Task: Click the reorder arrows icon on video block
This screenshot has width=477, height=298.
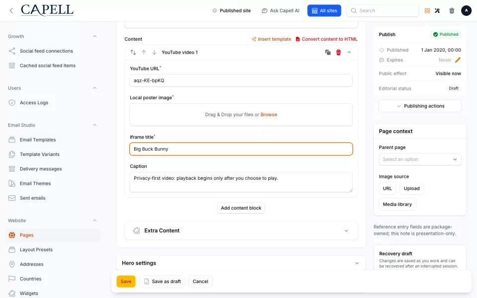Action: click(133, 52)
